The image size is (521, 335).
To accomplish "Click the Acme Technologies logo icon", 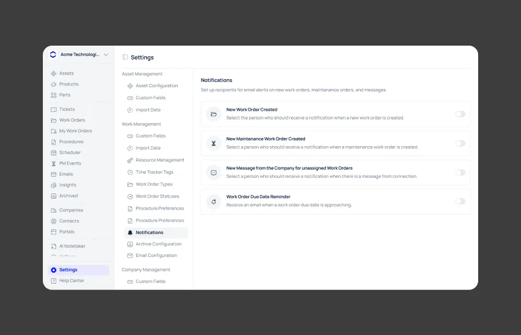I will [53, 54].
